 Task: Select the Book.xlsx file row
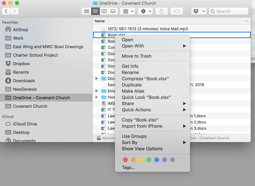tap(172, 35)
